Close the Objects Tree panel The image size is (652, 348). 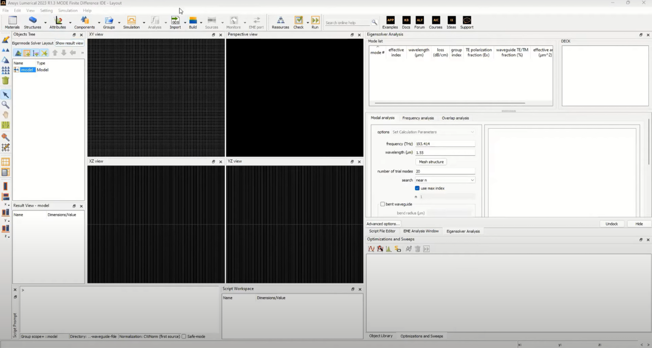tap(81, 35)
